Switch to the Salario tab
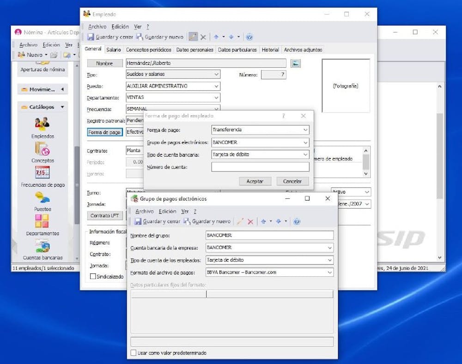 113,50
